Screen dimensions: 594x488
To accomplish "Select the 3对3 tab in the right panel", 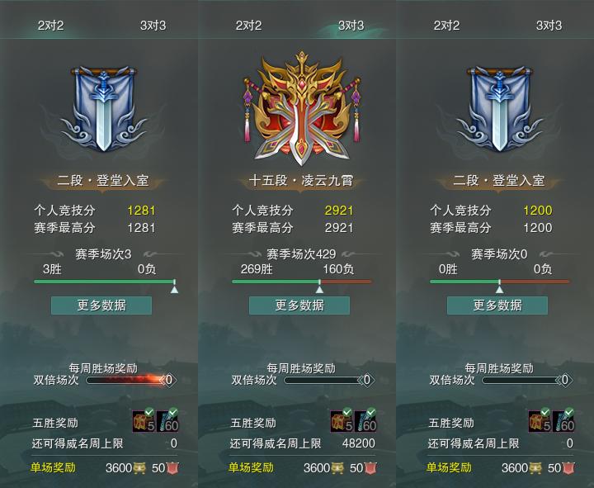I will pyautogui.click(x=549, y=26).
